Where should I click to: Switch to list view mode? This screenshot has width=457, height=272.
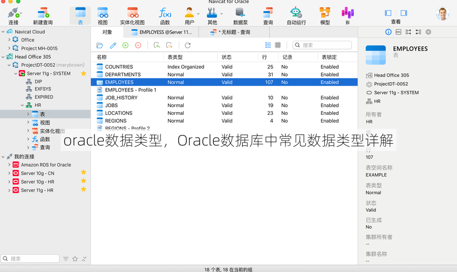pyautogui.click(x=268, y=45)
